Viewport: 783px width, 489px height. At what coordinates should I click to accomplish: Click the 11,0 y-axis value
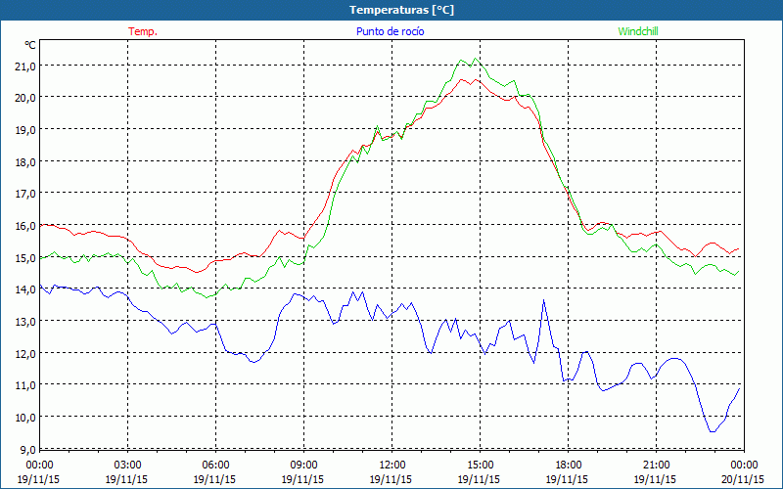(x=25, y=385)
